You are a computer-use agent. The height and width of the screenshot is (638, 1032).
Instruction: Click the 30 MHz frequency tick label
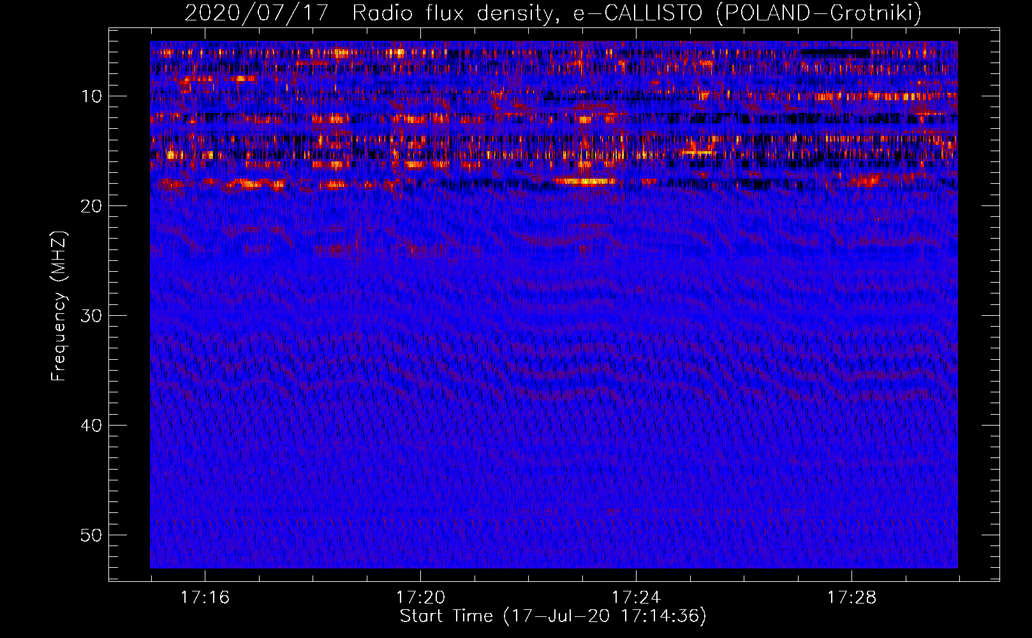click(x=92, y=316)
